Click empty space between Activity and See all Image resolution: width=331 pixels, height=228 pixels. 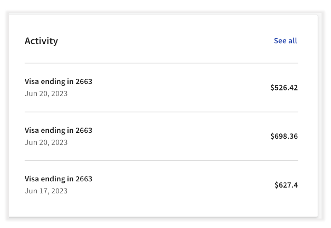tap(163, 41)
